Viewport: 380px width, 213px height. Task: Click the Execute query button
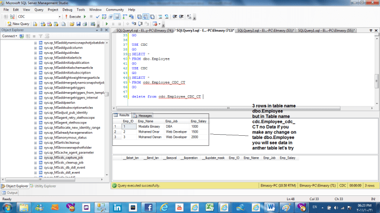tap(74, 17)
